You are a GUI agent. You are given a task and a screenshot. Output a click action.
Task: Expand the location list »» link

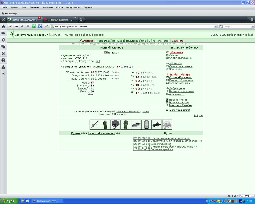tap(97, 61)
